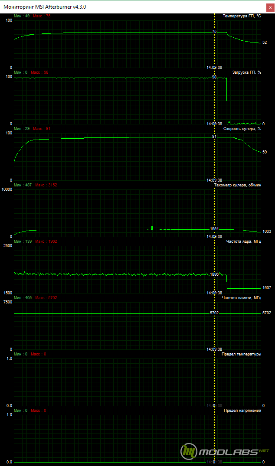Click the 1554 value on tachometer graph
Viewport: 275px width, 466px height.
(214, 229)
